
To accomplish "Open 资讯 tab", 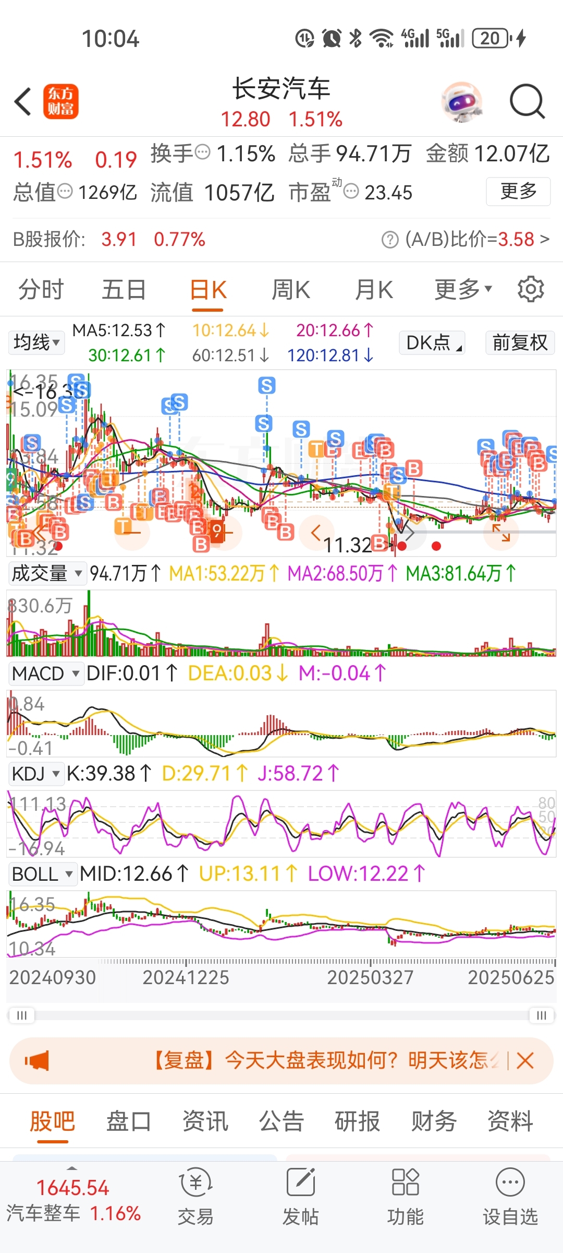I will (x=205, y=1121).
